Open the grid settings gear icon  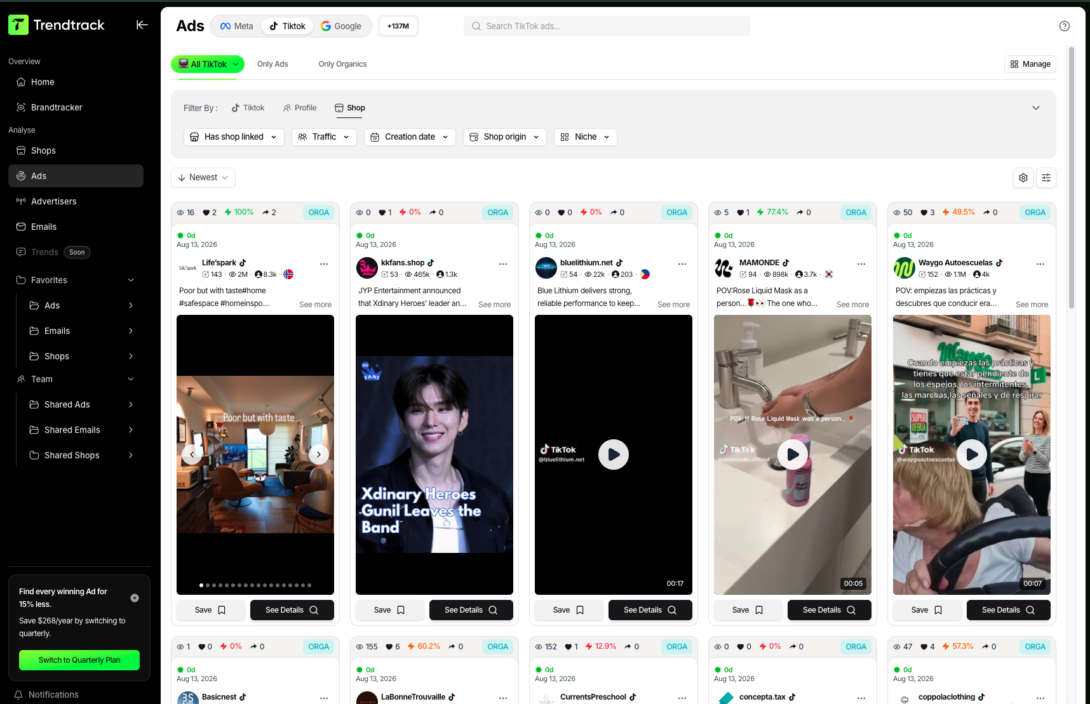coord(1023,178)
